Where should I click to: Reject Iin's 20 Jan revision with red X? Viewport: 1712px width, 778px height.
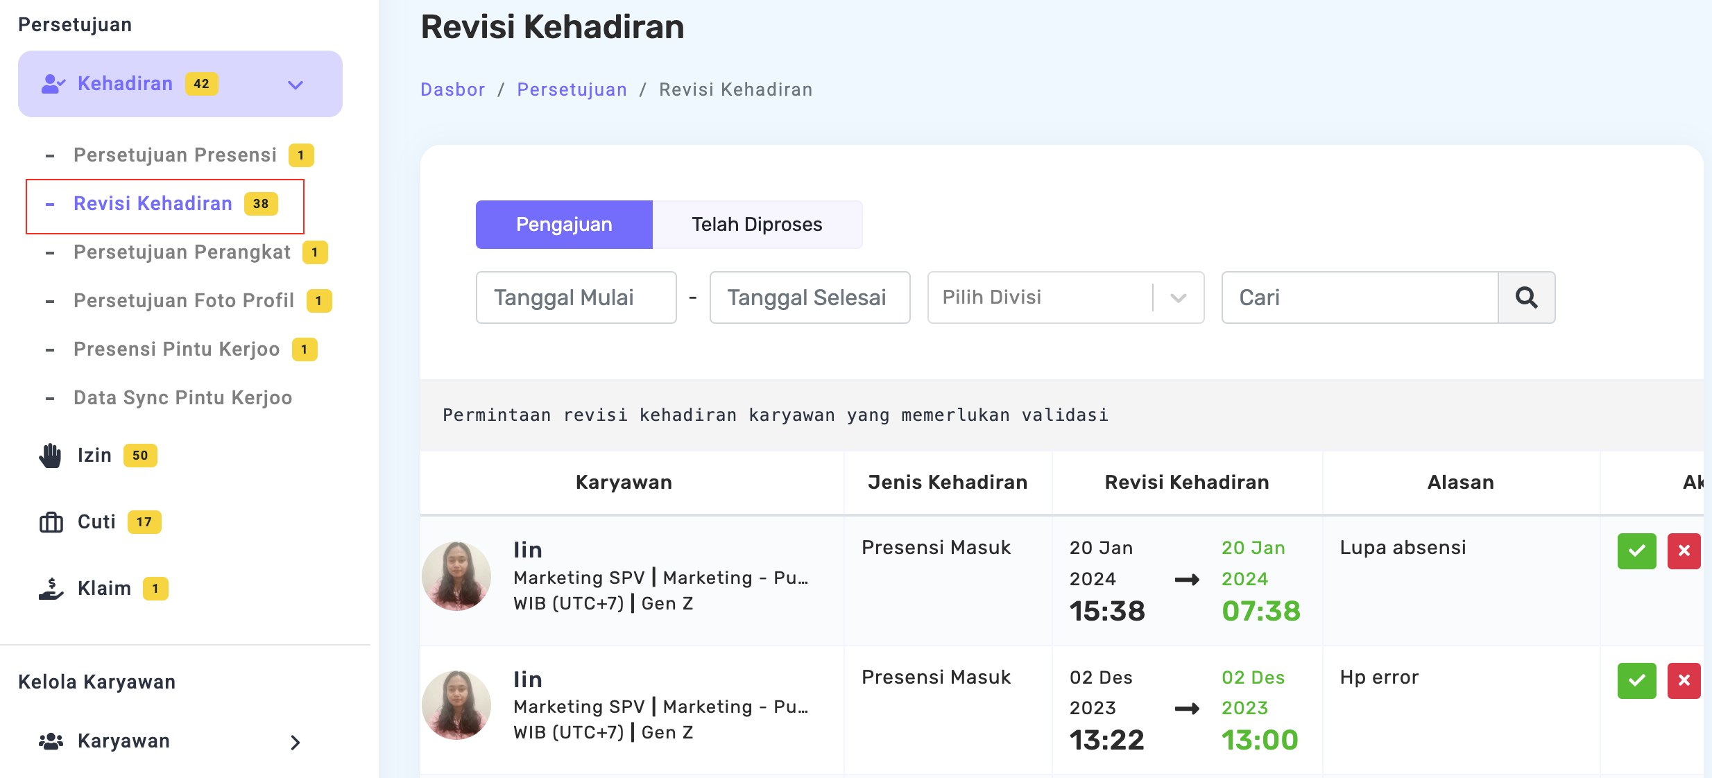click(x=1684, y=551)
